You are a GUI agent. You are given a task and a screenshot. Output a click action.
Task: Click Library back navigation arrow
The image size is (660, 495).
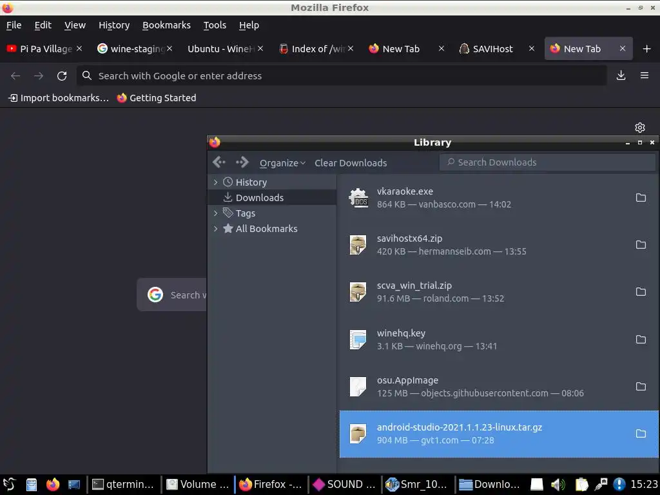(x=219, y=162)
